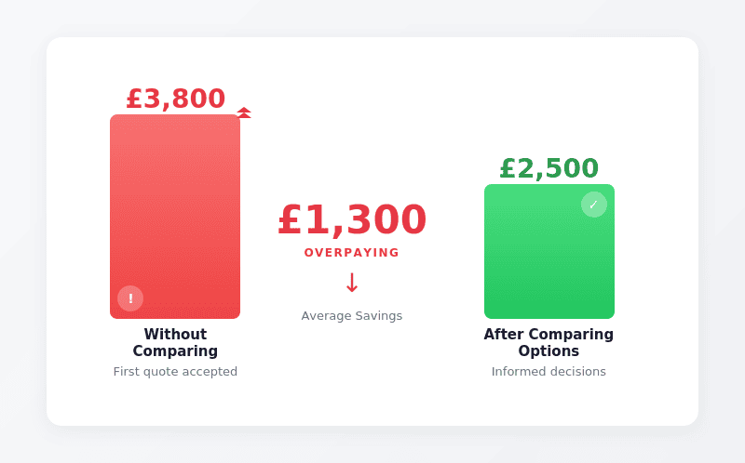Screen dimensions: 745x463
Task: Click the red downward arrow icon
Action: (352, 283)
